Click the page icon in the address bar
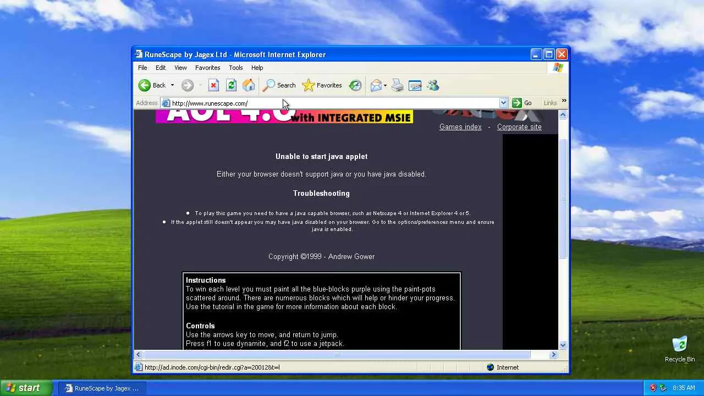The image size is (704, 396). [x=166, y=103]
